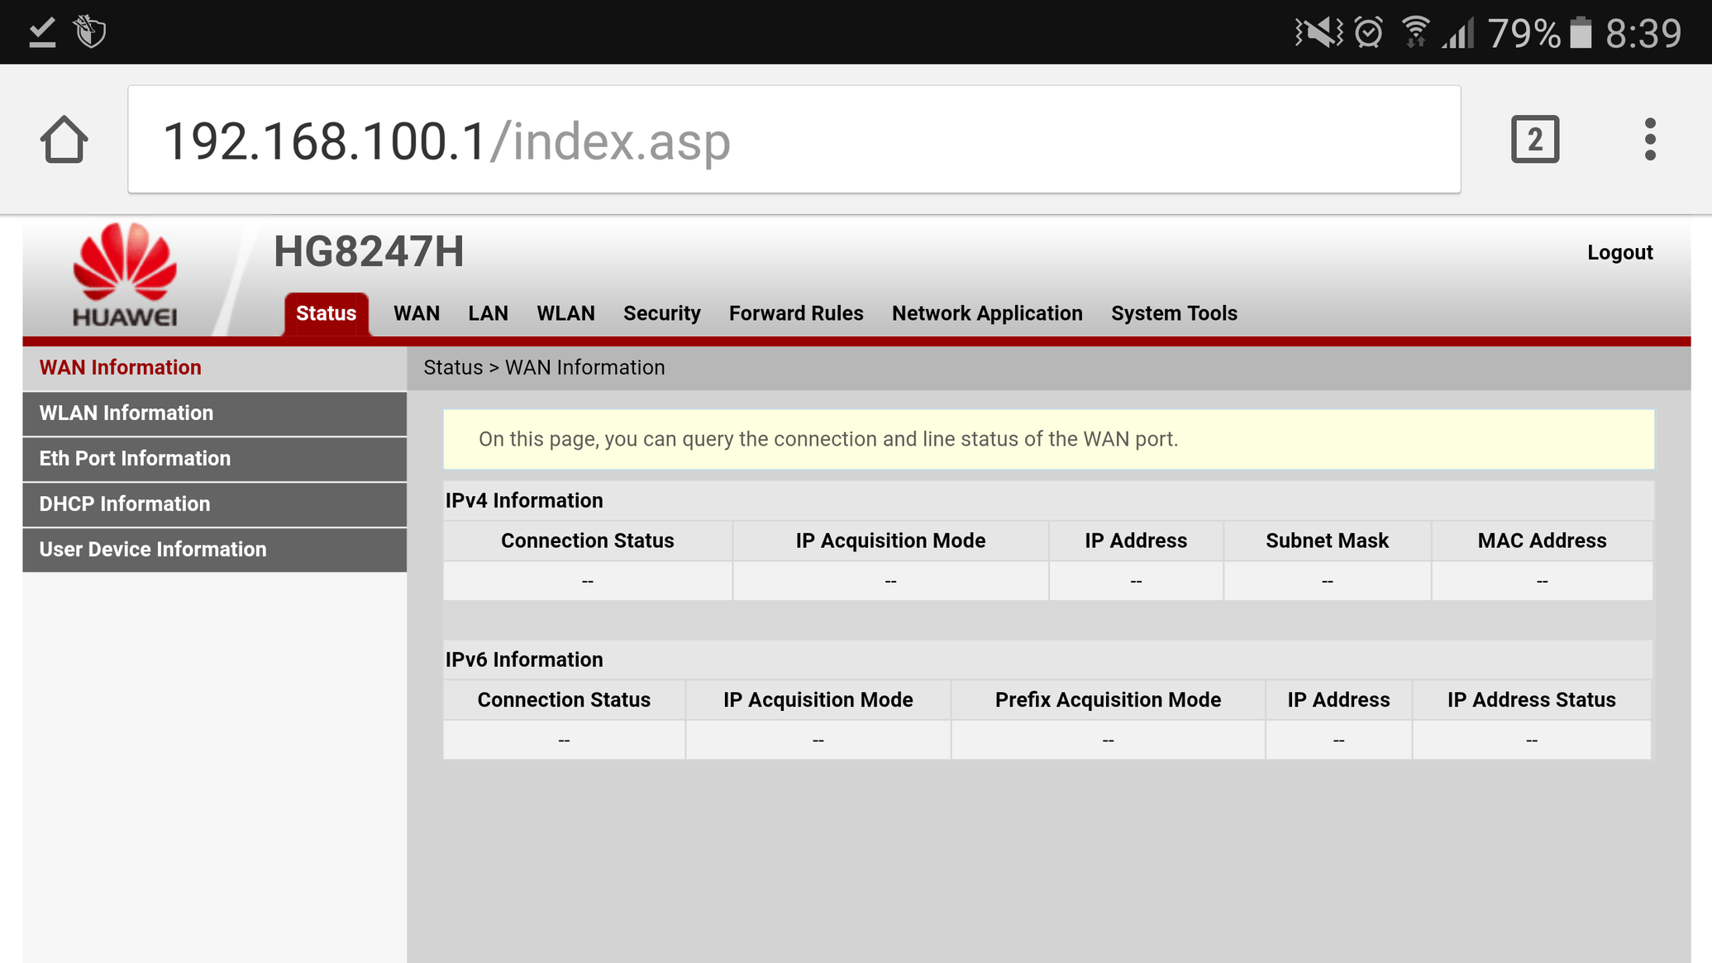
Task: Click the Subnet Mask column header
Action: point(1327,541)
